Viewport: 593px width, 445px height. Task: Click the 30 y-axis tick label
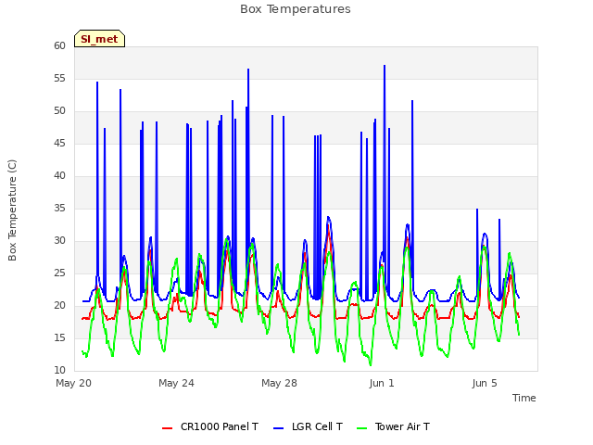pyautogui.click(x=59, y=241)
